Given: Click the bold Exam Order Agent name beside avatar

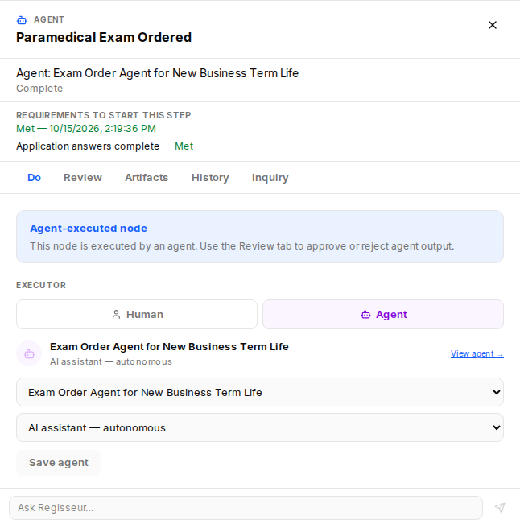Looking at the screenshot, I should (x=169, y=347).
